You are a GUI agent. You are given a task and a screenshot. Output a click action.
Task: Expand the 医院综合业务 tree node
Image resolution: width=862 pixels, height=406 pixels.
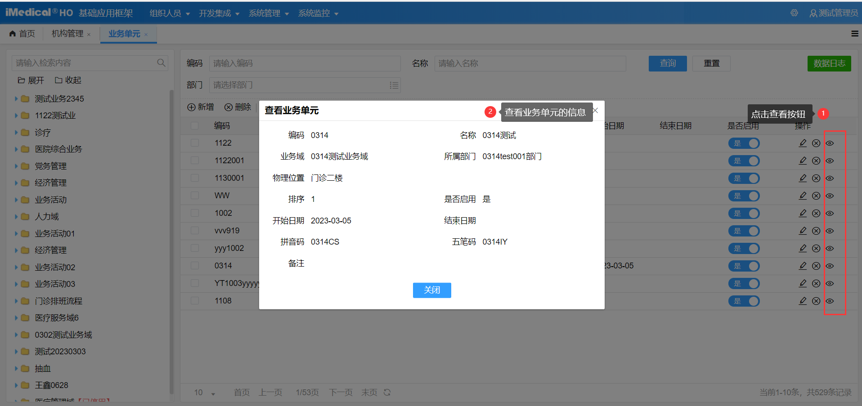click(x=16, y=149)
